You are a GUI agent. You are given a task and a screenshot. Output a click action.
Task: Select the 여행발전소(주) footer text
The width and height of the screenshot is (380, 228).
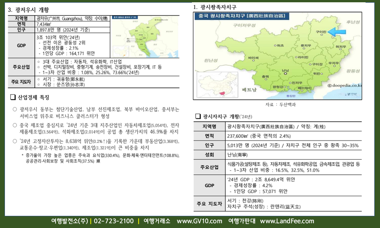70,221
